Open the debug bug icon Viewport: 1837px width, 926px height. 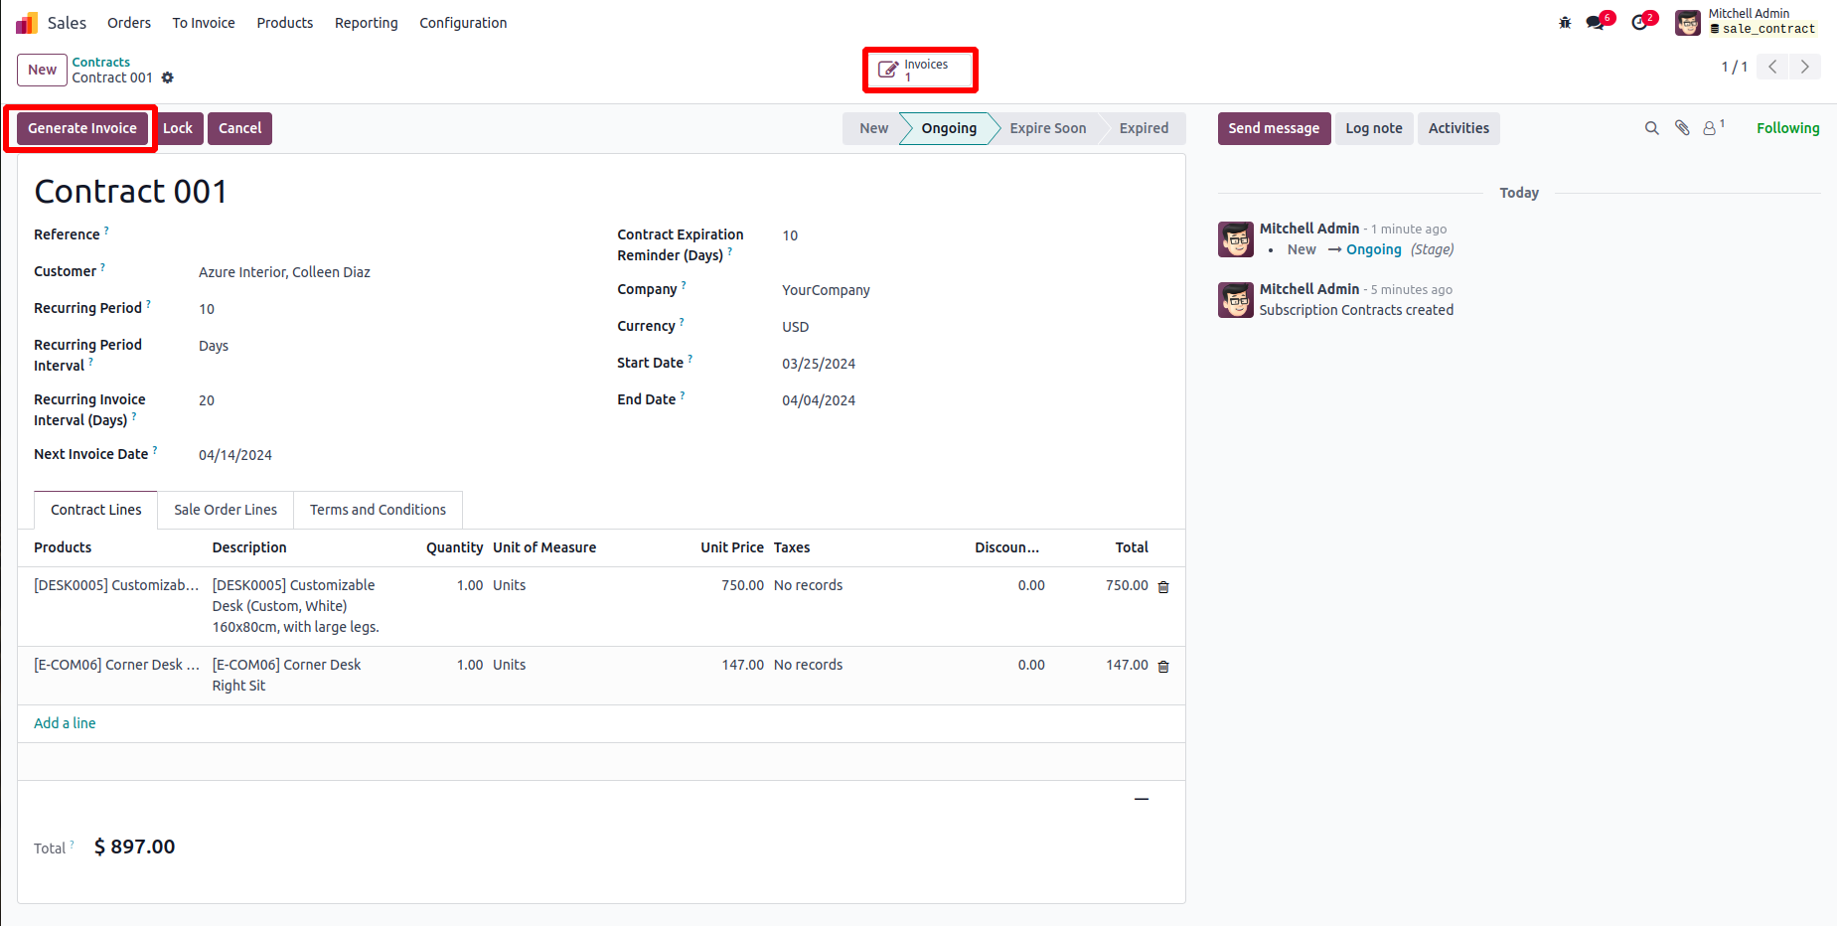pos(1565,22)
